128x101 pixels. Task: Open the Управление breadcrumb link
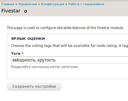pyautogui.click(x=28, y=4)
